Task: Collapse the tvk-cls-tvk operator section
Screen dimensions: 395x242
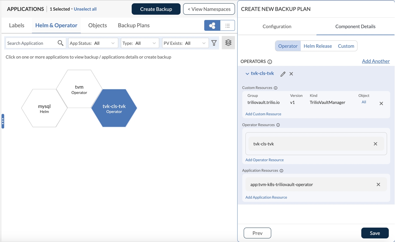Action: (247, 74)
